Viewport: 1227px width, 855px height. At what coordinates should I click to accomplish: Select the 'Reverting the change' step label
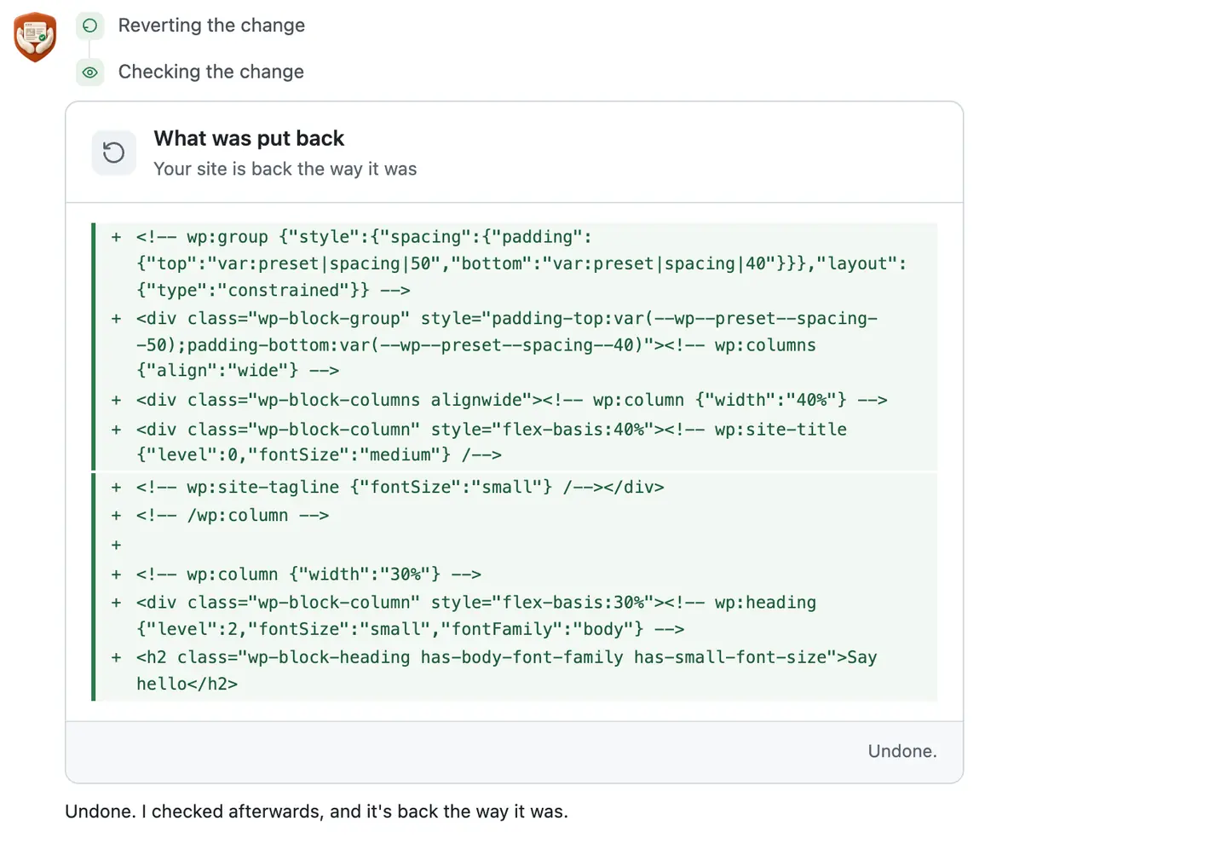[211, 26]
